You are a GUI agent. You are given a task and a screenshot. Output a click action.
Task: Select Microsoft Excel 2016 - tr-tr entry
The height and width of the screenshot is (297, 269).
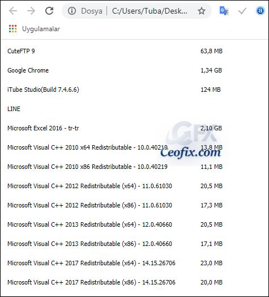tap(43, 128)
